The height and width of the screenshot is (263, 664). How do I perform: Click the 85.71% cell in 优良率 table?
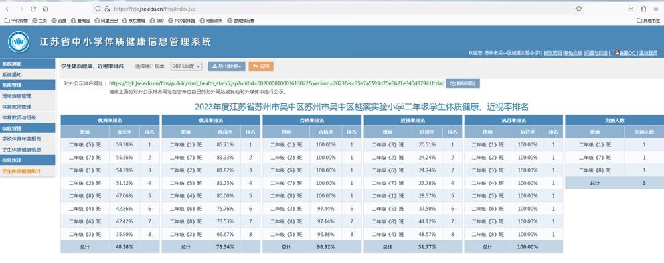tap(225, 144)
